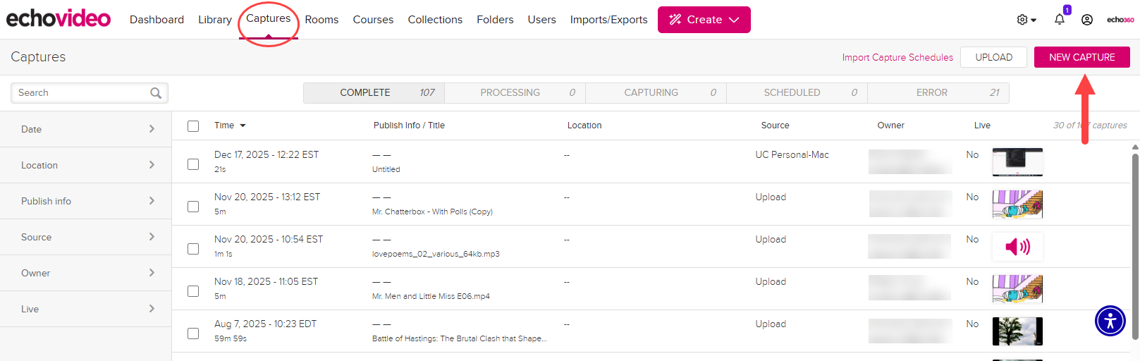Open the Mr. Chatterbox capture thumbnail

coord(1017,204)
